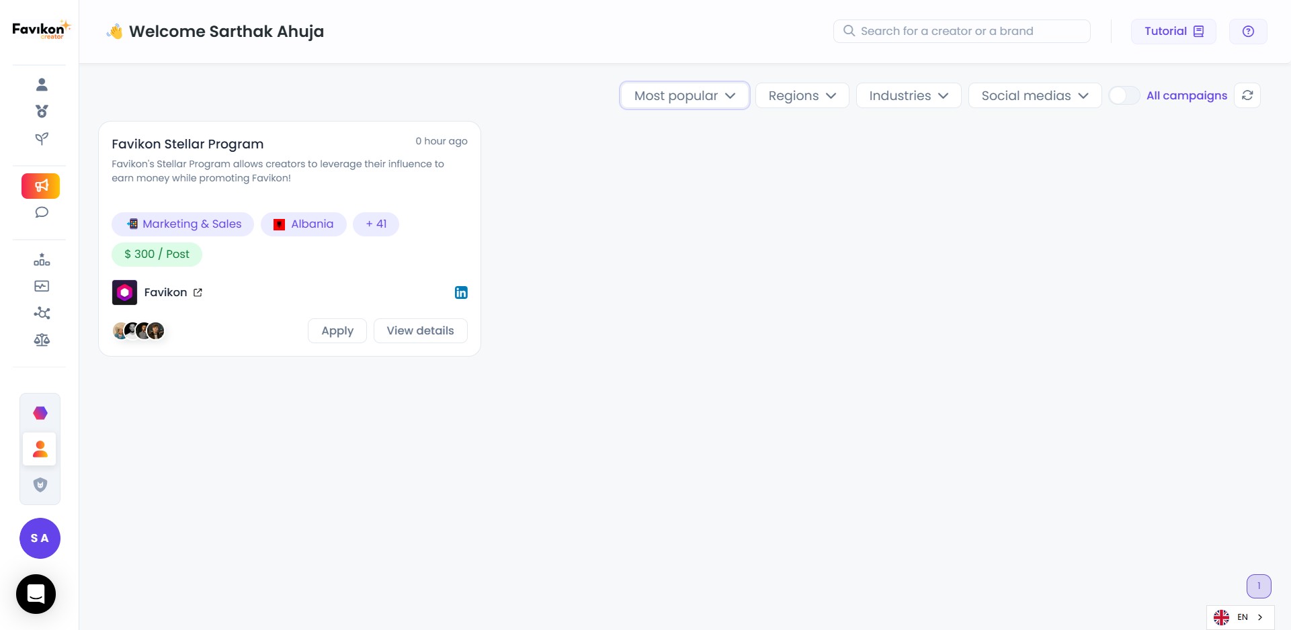1291x630 pixels.
Task: Select the highlighted megaphone campaigns icon
Action: tap(41, 186)
